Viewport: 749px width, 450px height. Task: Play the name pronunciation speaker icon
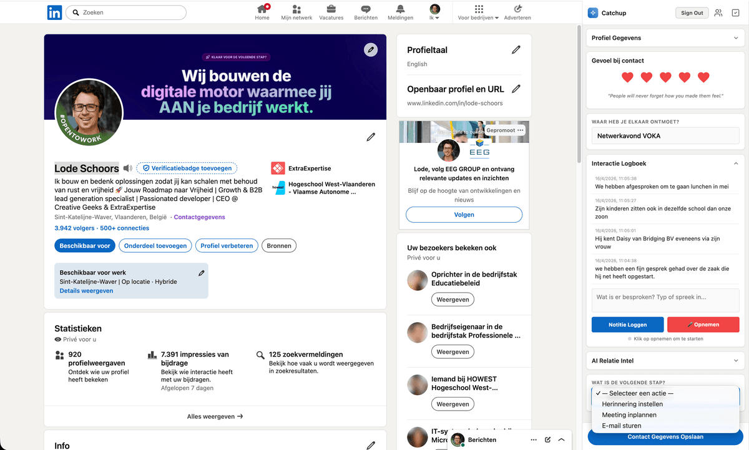(x=127, y=169)
